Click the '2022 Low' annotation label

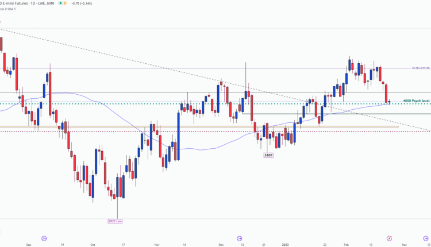[x=115, y=221]
